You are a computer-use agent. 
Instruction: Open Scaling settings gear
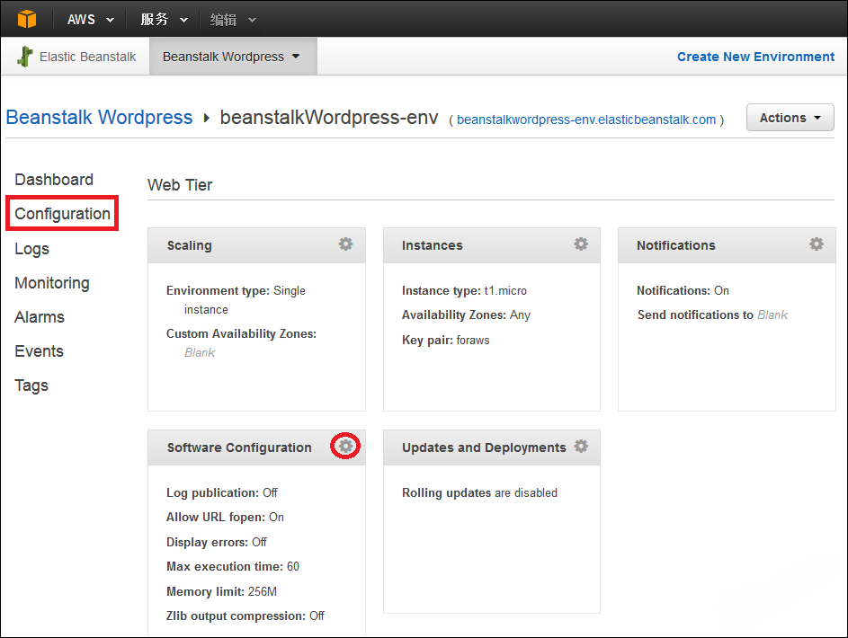[345, 244]
